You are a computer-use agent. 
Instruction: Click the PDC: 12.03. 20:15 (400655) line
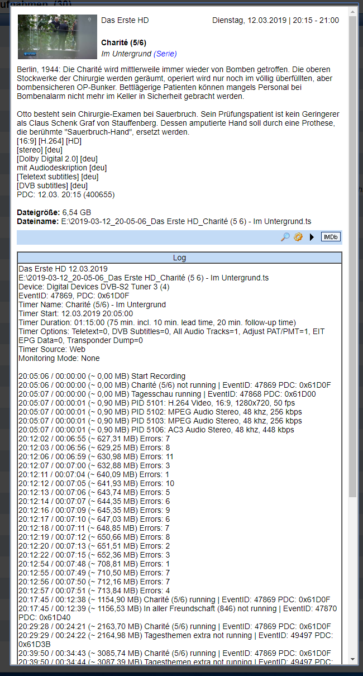(65, 194)
